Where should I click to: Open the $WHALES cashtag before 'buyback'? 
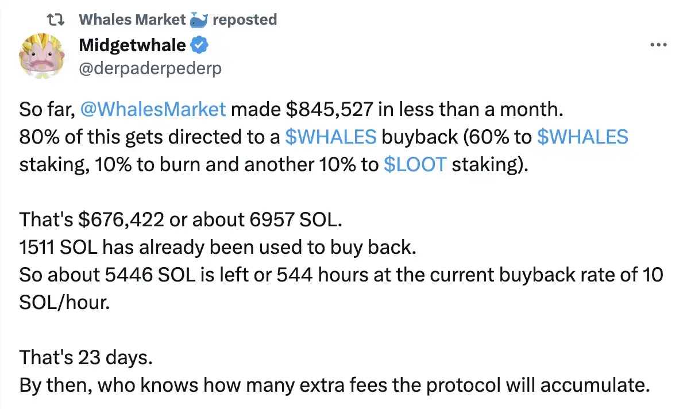pos(331,136)
